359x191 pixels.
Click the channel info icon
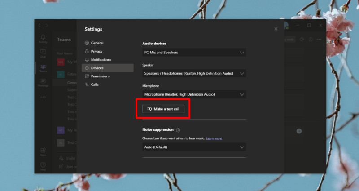click(x=311, y=40)
